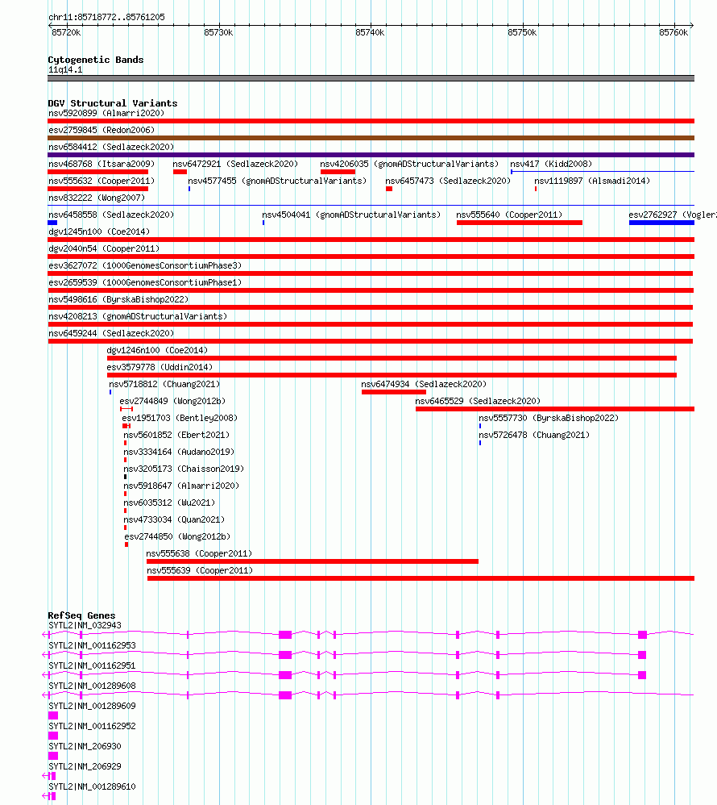Open the nsv3334164 (Audano2019) variant label
Screen dimensions: 717x805
[x=179, y=452]
